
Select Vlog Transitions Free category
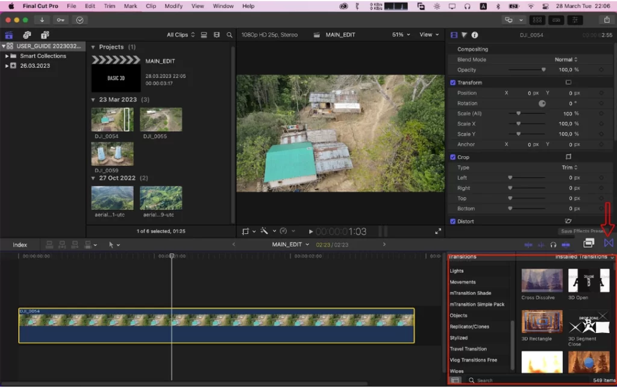(x=474, y=360)
